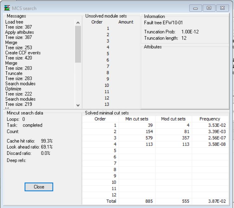Click the Messages list scroll down arrow
Screen dimensions: 234x208
pyautogui.click(x=78, y=105)
